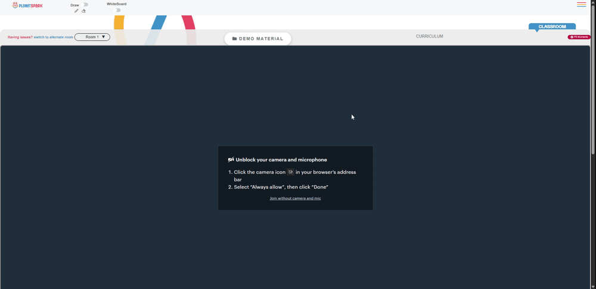Open the hamburger menu

(x=581, y=5)
